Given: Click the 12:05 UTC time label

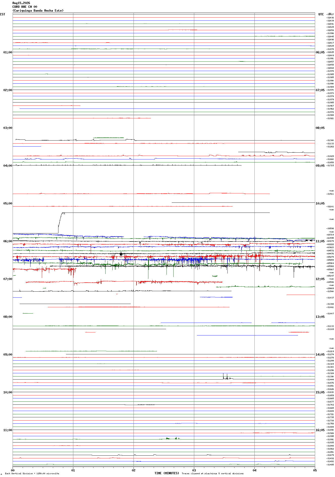Looking at the screenshot, I should tap(320, 279).
